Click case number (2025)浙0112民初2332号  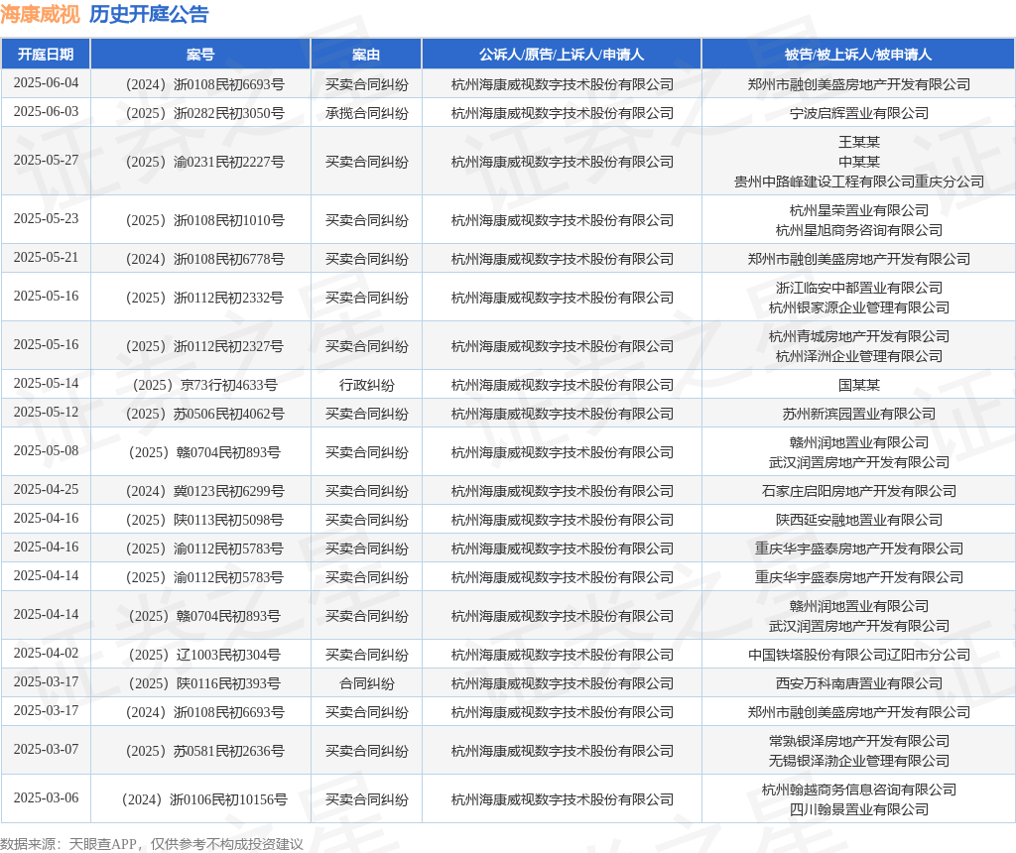(x=204, y=298)
